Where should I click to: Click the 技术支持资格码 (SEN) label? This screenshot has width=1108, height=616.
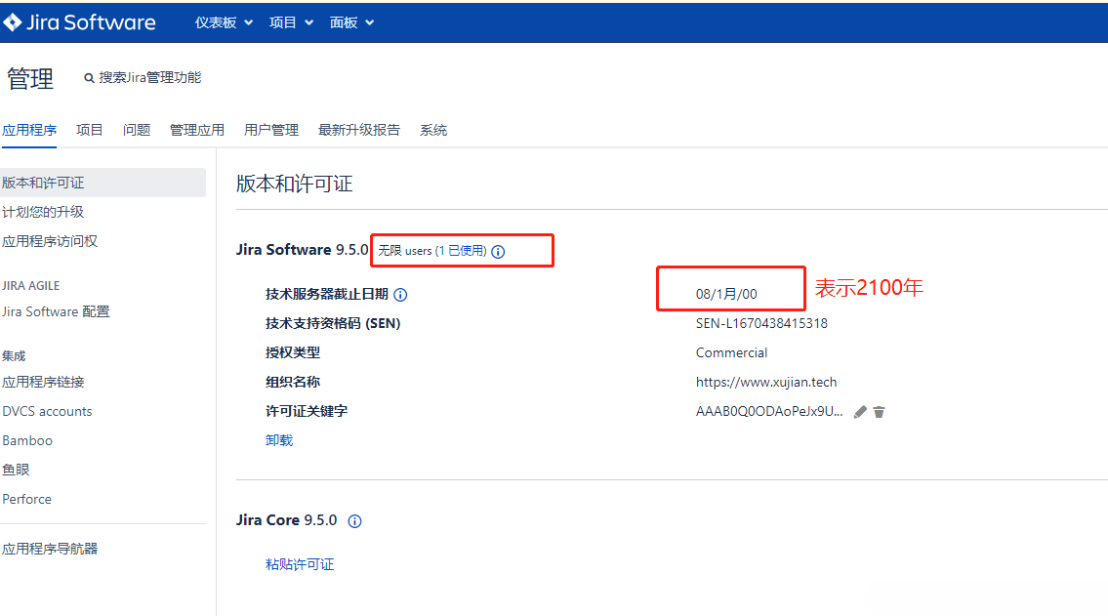point(333,323)
